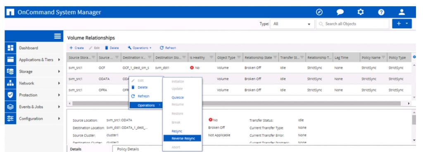This screenshot has height=152, width=423.
Task: Open the blue plus add dropdown
Action: 402,24
